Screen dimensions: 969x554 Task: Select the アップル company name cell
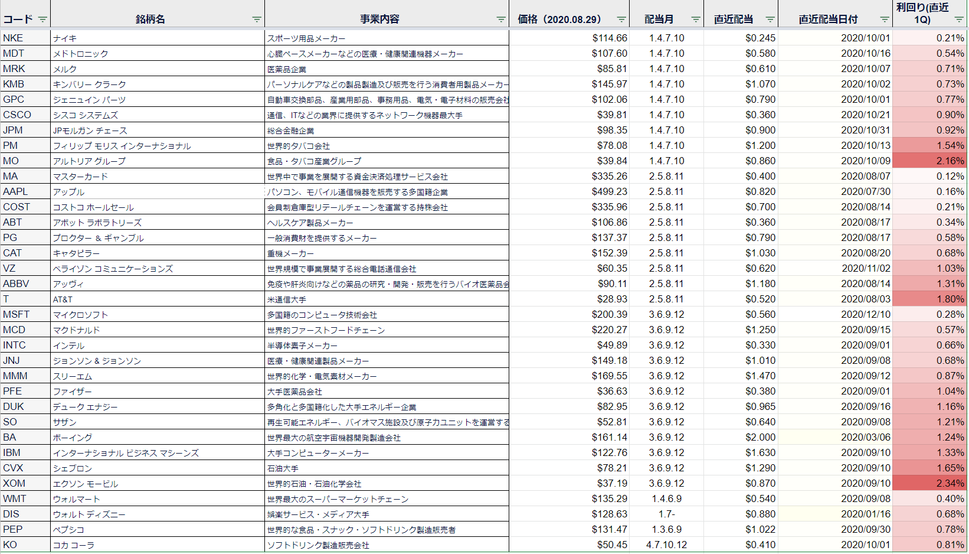tap(69, 192)
